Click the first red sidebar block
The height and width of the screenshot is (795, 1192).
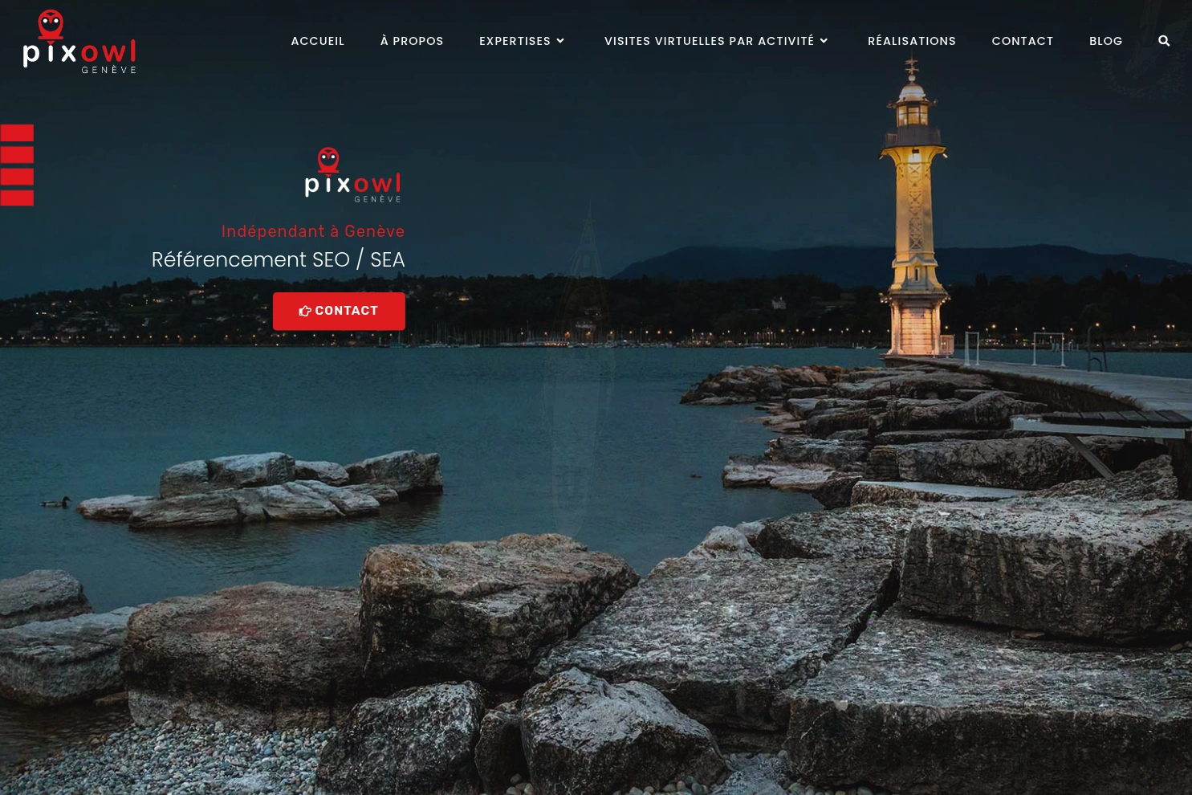17,133
